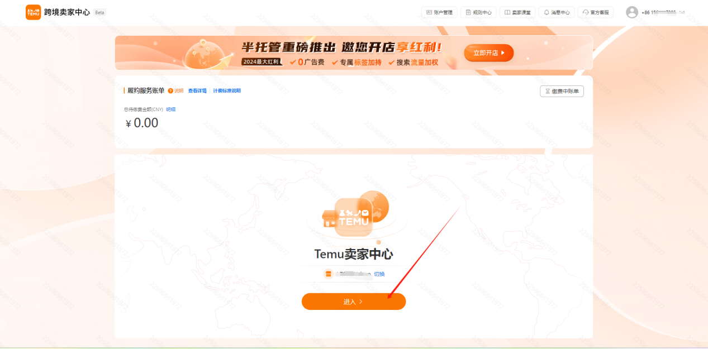This screenshot has width=708, height=349.
Task: Click the 2024最大红利 banner badge
Action: pos(262,62)
